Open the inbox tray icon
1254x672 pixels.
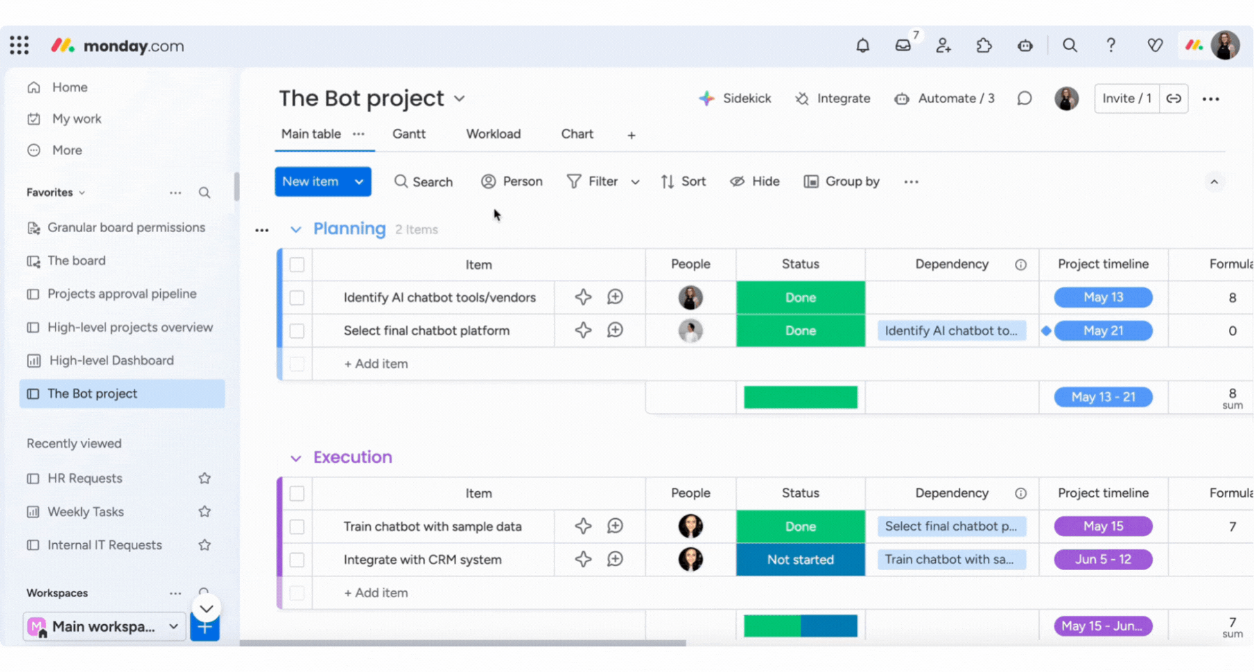click(x=903, y=46)
